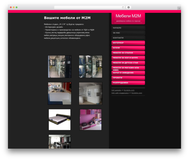Open the white reception counter thumbnail
189x160 pixels.
(60, 93)
